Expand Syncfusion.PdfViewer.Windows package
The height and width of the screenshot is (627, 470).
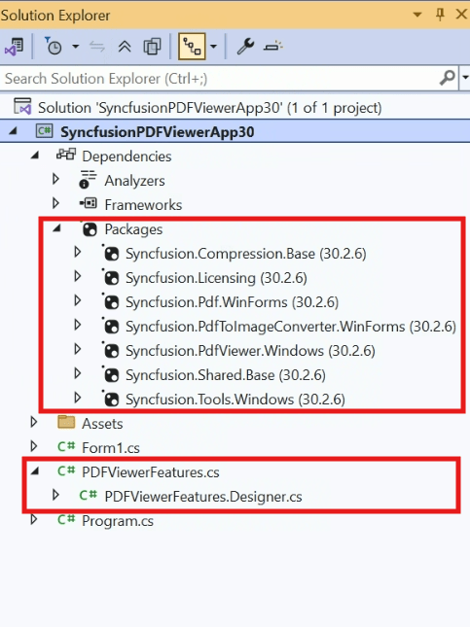(x=78, y=349)
